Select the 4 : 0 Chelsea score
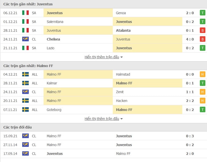Image resolution: width=207 pixels, height=162 pixels. click(190, 39)
